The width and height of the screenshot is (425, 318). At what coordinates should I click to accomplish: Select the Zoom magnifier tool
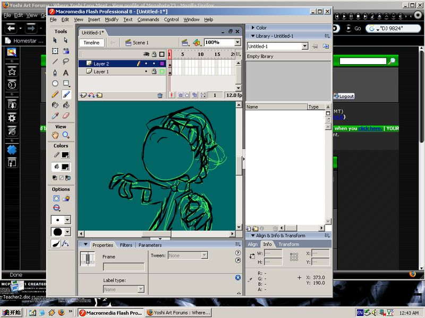[x=65, y=135]
